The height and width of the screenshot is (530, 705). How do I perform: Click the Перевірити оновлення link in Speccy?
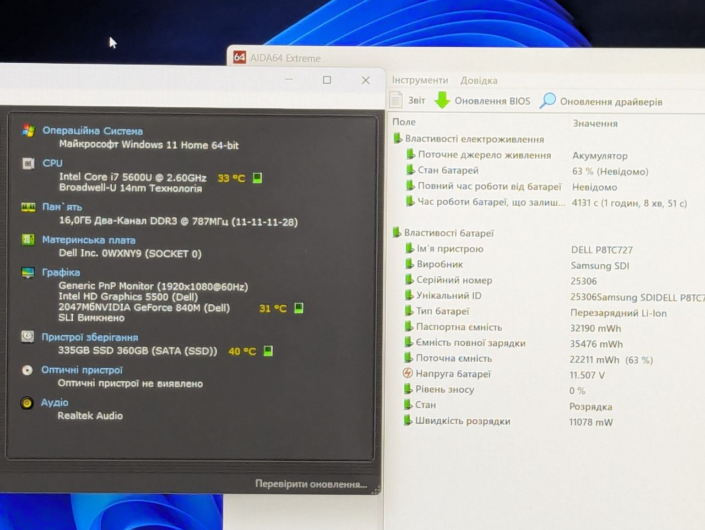click(x=311, y=484)
